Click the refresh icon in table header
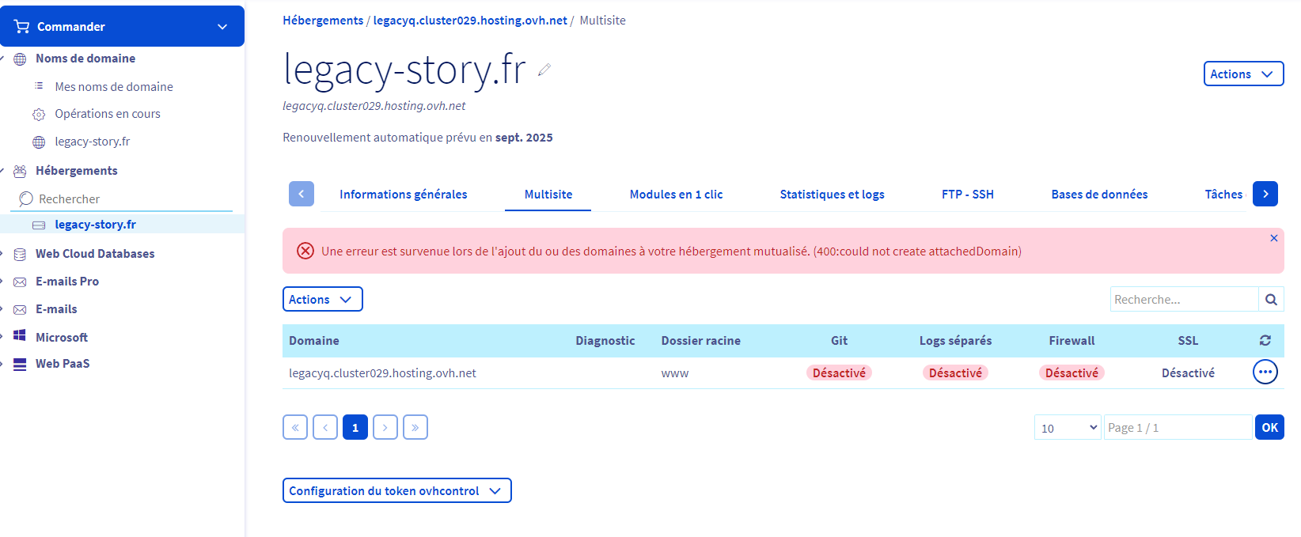Viewport: 1301px width, 537px height. pyautogui.click(x=1265, y=340)
